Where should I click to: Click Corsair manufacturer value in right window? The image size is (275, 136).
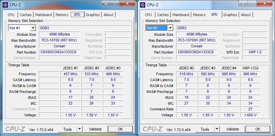point(197,46)
